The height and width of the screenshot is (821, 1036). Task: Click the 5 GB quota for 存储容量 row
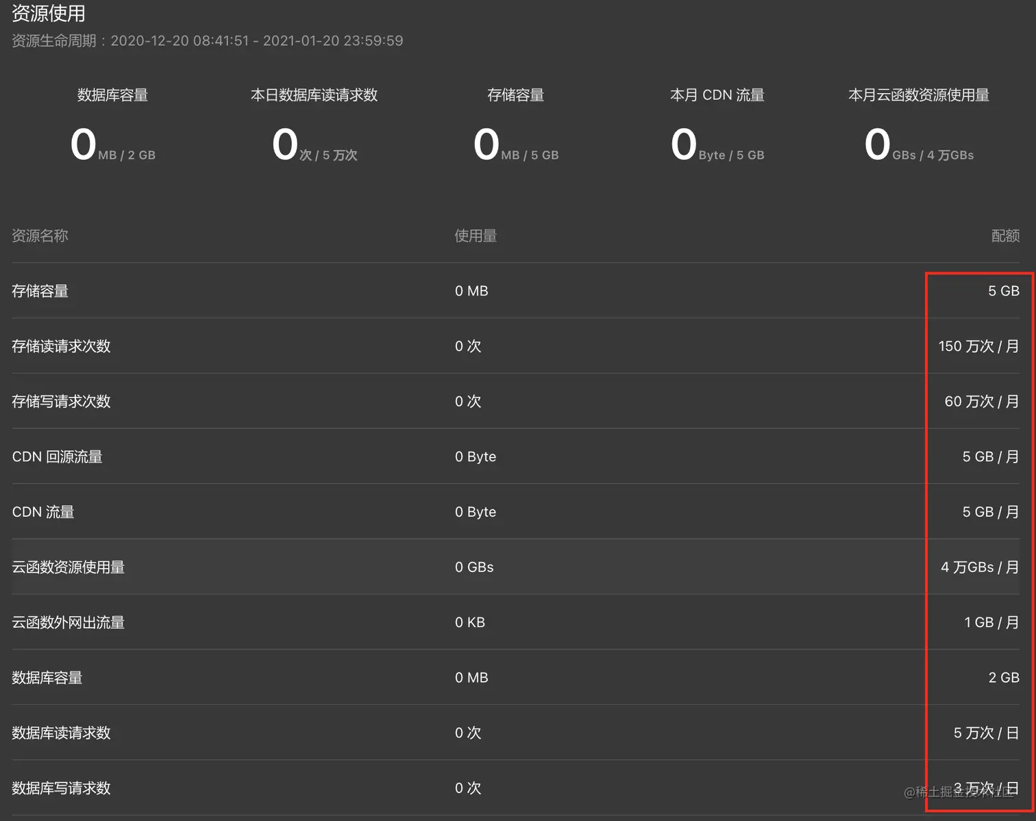pos(1004,291)
